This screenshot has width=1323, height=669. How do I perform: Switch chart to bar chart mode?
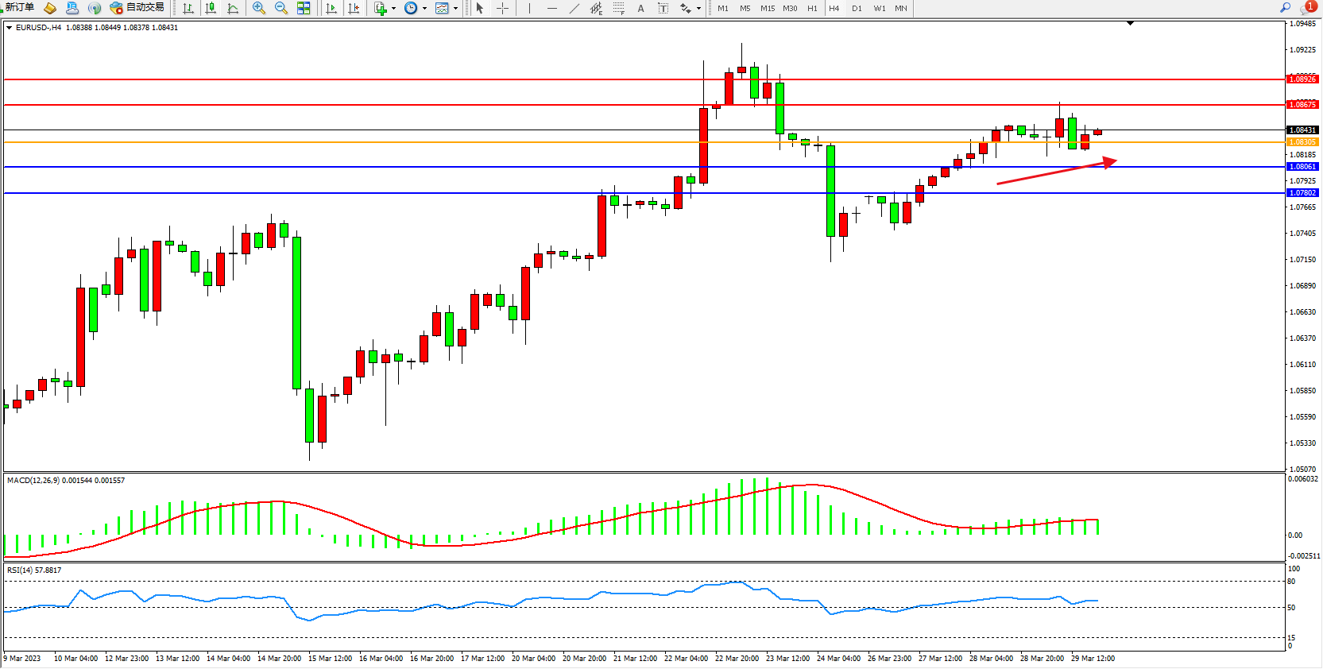pyautogui.click(x=188, y=8)
